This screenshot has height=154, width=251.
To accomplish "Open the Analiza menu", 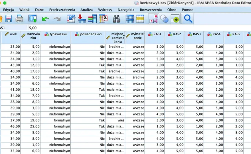I will click(x=87, y=10).
